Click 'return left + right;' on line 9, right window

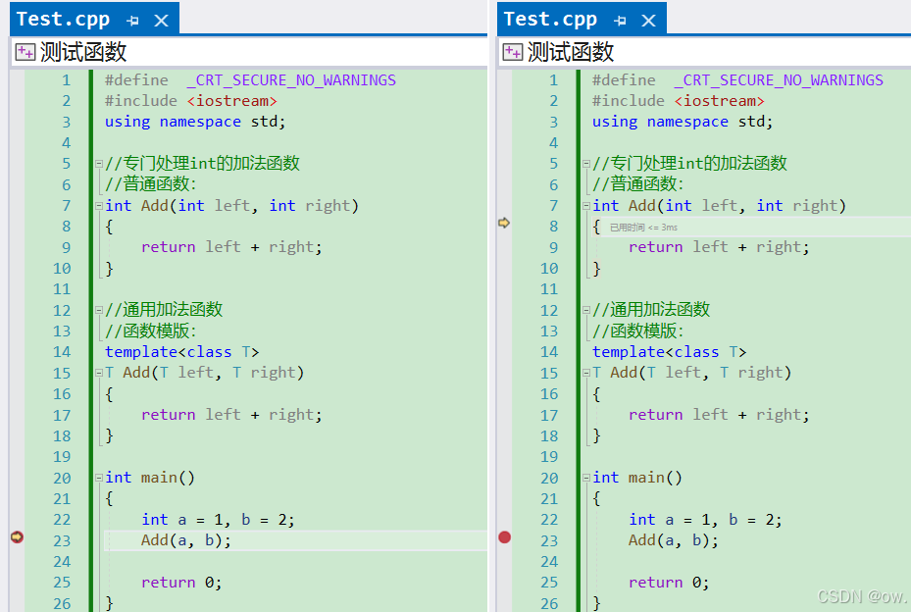click(x=719, y=247)
